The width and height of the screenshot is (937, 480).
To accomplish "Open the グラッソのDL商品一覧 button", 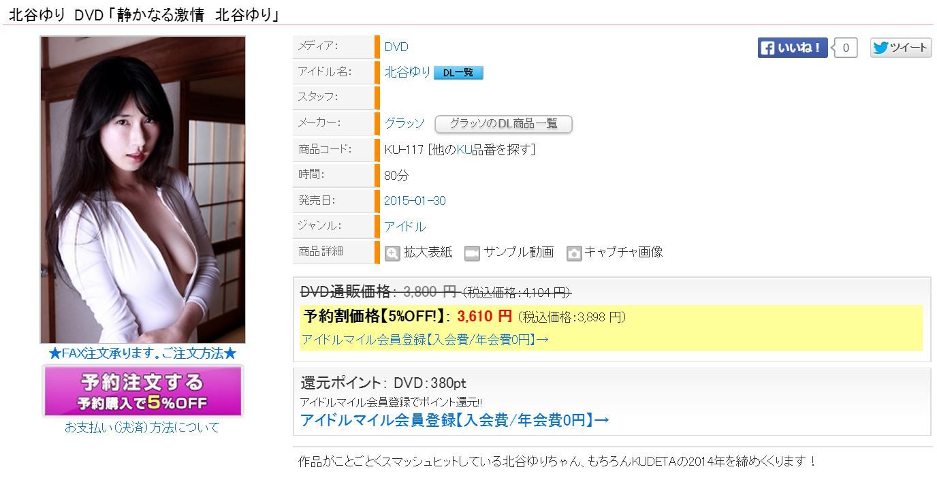I will point(503,124).
